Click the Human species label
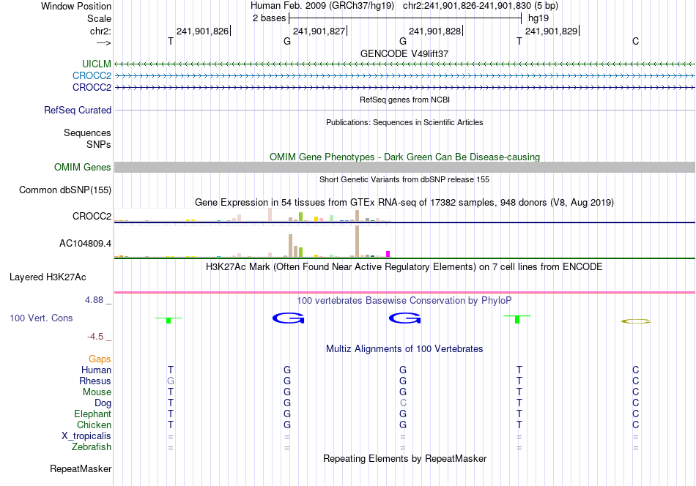Image resolution: width=696 pixels, height=486 pixels. pyautogui.click(x=96, y=370)
